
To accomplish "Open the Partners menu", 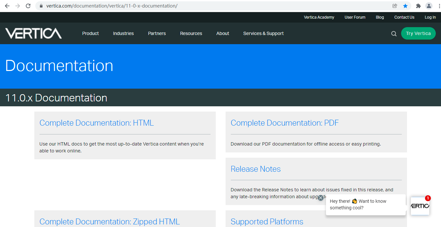I will tap(157, 33).
